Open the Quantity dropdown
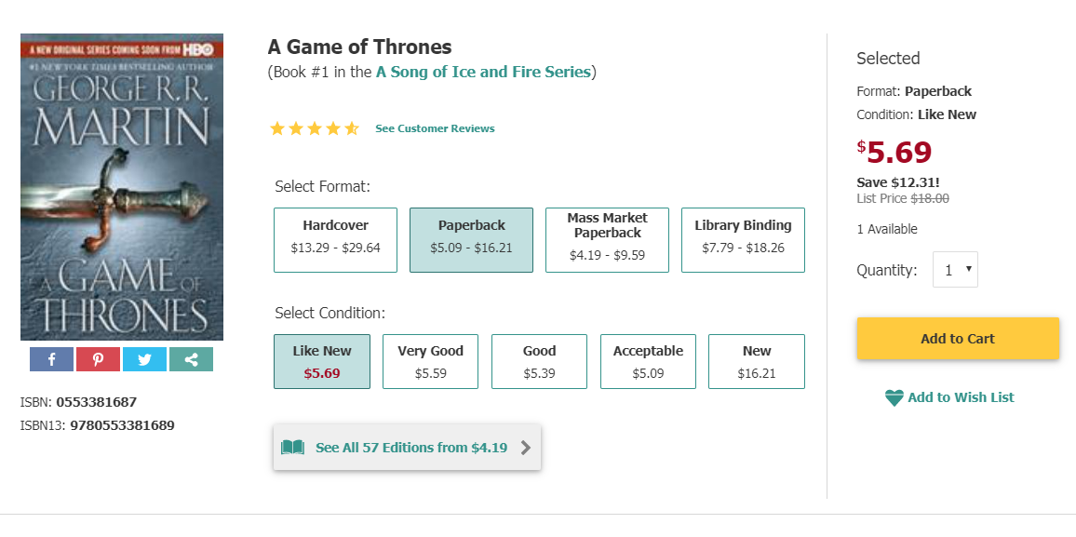The height and width of the screenshot is (537, 1076). coord(955,270)
